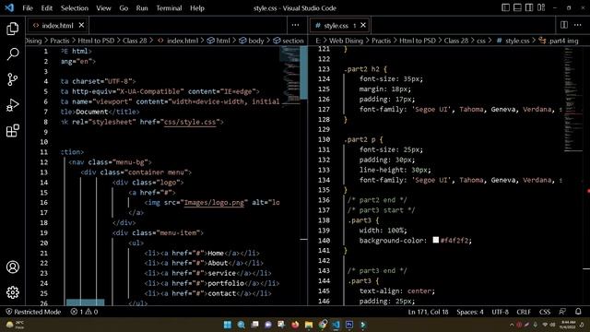
Task: Open File Explorer from the taskbar
Action: [309, 325]
